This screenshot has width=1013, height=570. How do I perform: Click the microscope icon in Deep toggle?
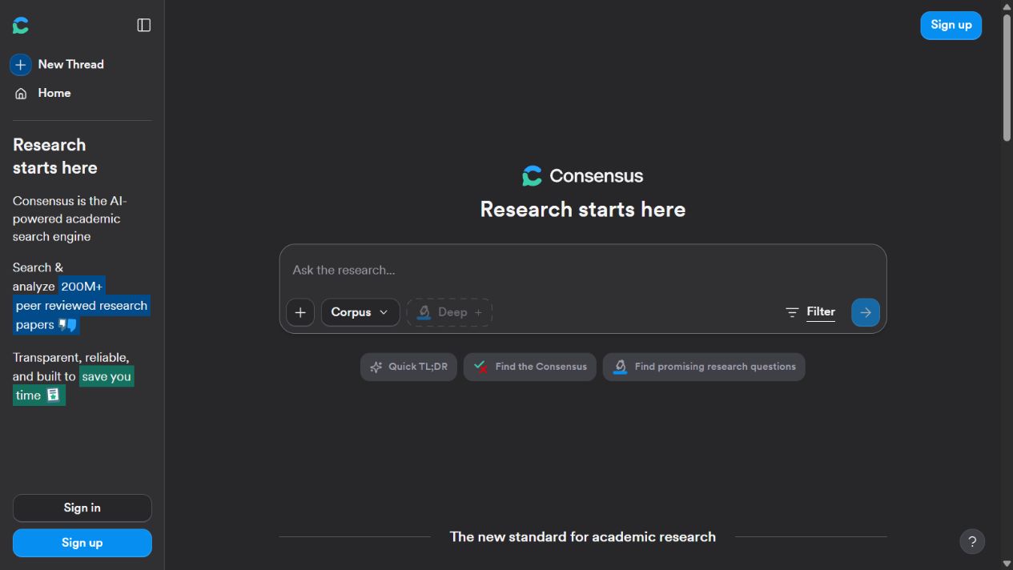point(424,312)
